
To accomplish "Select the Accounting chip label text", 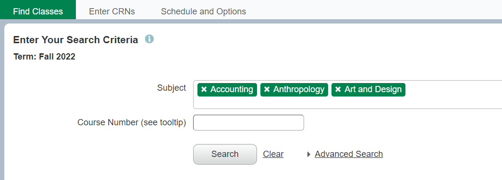I will pyautogui.click(x=232, y=90).
